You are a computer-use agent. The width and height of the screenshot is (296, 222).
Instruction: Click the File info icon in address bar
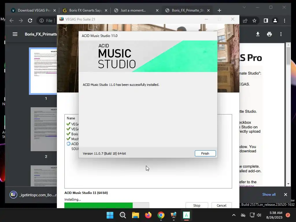[x=42, y=21]
